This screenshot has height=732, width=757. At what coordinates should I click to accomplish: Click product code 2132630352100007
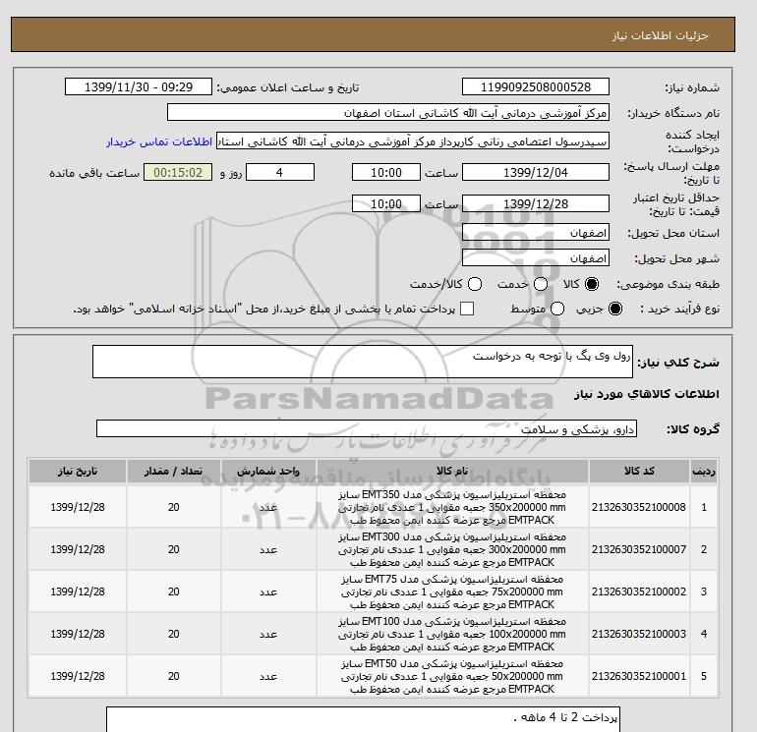639,549
